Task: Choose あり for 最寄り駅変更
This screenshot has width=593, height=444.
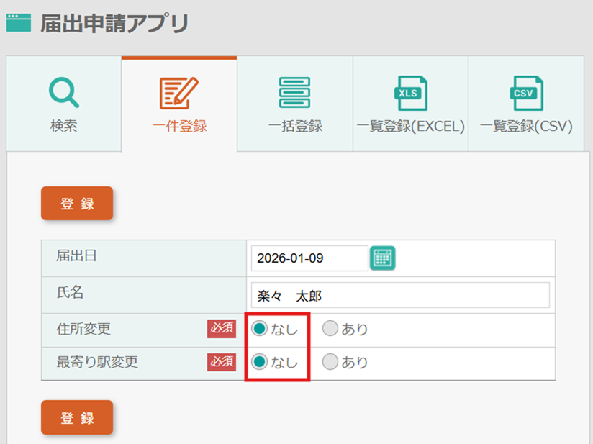Action: [330, 362]
